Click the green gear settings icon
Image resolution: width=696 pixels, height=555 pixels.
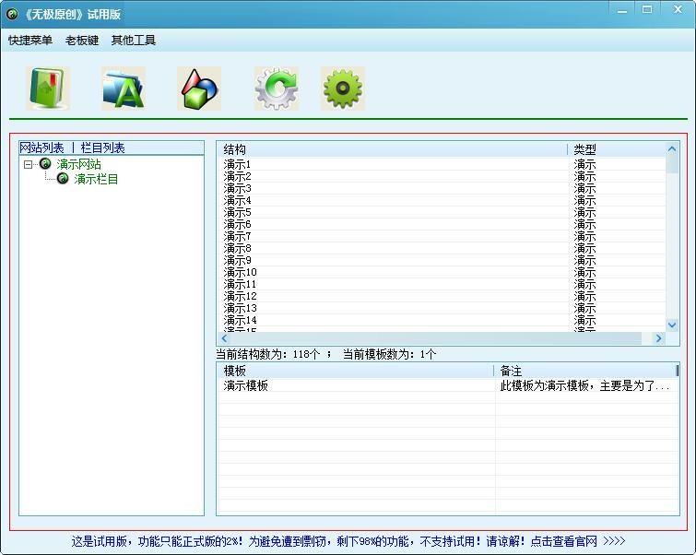click(342, 89)
